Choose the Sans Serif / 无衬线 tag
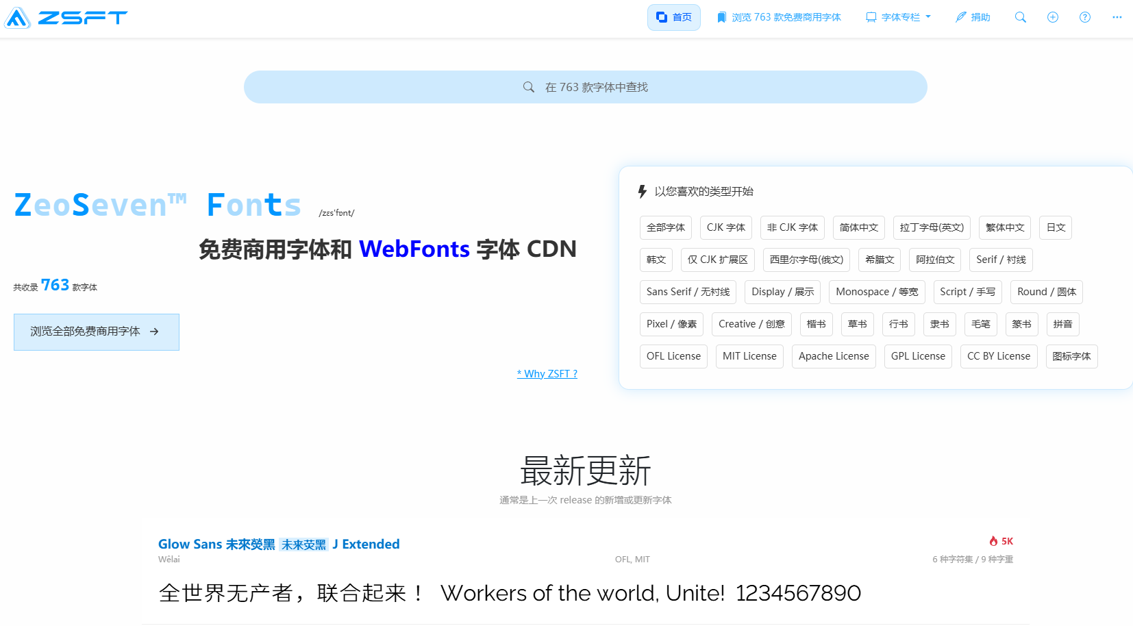The height and width of the screenshot is (626, 1133). click(688, 292)
